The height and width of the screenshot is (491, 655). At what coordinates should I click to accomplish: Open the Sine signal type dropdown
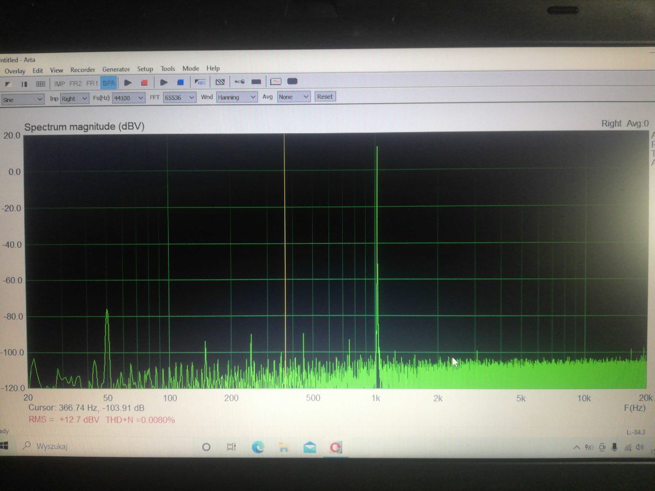click(22, 99)
